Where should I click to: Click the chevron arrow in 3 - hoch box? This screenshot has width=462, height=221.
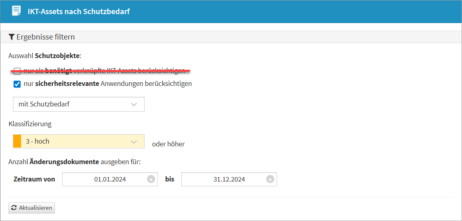pos(134,142)
